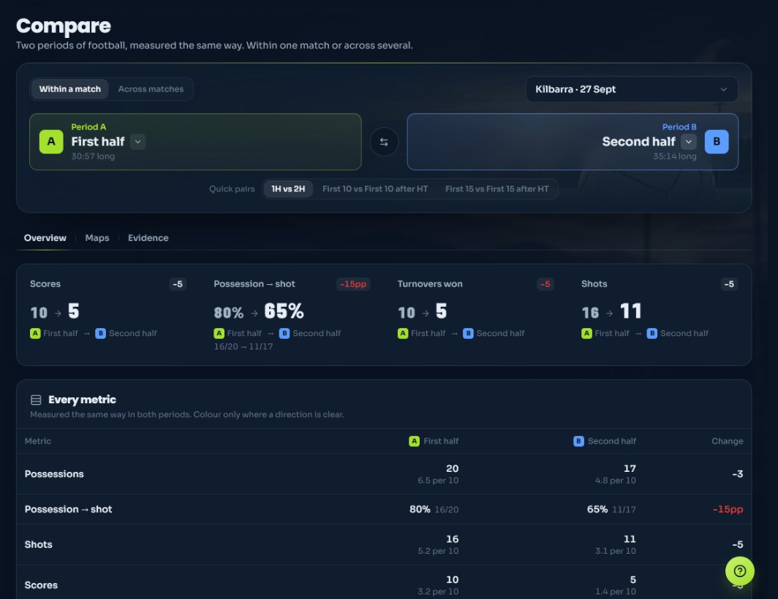Click the Compare page heading
The width and height of the screenshot is (778, 599).
pyautogui.click(x=64, y=26)
